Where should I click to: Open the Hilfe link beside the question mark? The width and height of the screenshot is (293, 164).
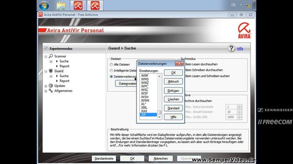pos(240,49)
